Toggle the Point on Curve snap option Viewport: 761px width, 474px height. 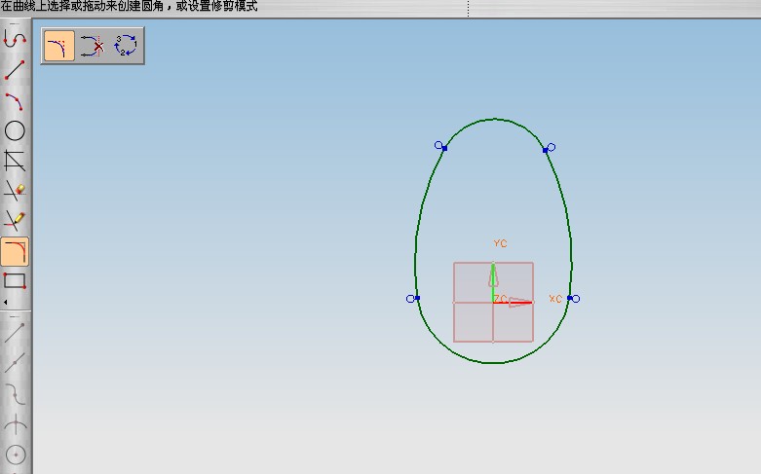(x=15, y=394)
